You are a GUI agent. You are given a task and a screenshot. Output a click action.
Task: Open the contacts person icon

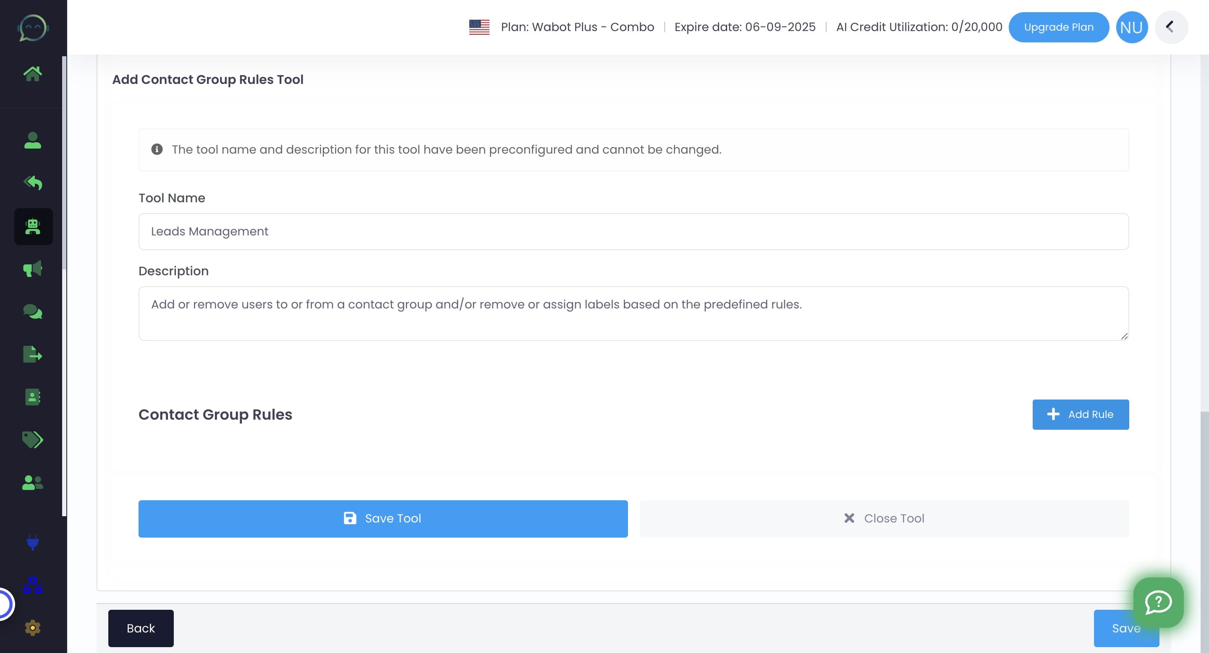click(x=33, y=140)
